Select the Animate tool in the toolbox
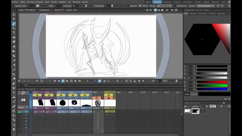The height and width of the screenshot is (136, 242). [x=14, y=14]
